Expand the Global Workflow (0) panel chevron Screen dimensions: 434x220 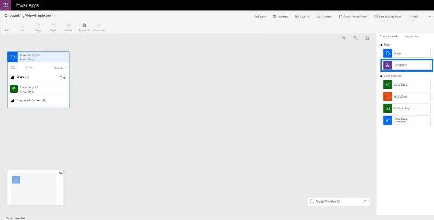click(365, 202)
